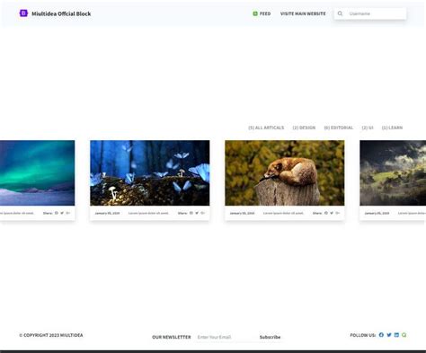Open the aurora borealis article image
The height and width of the screenshot is (353, 426).
tap(37, 172)
